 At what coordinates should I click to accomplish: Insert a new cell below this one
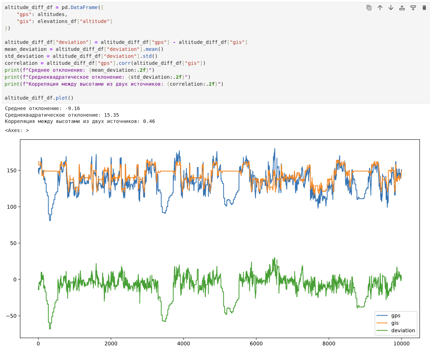[x=413, y=8]
